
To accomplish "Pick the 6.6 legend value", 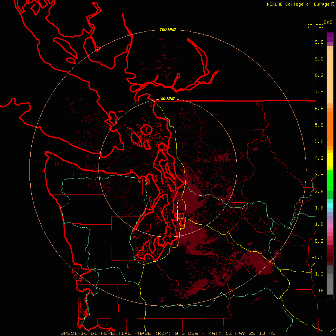I will (319, 108).
